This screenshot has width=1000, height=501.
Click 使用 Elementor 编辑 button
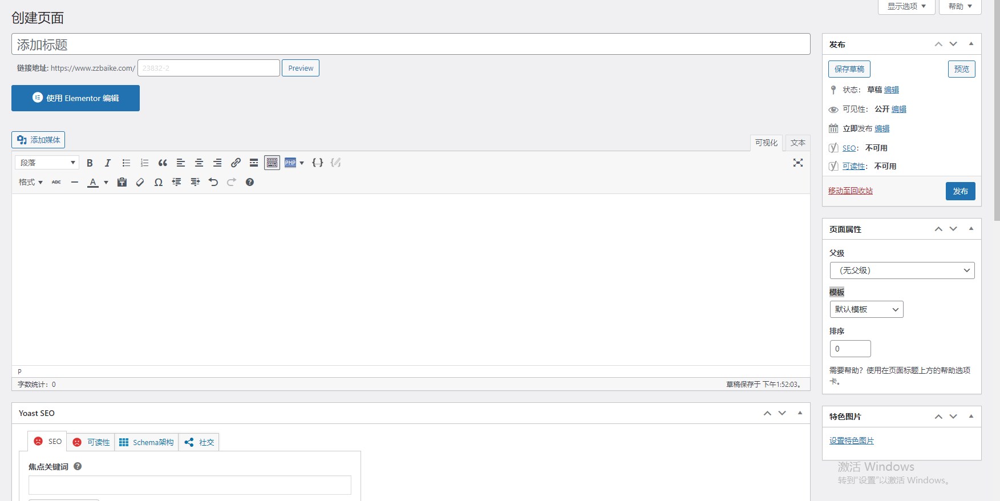point(75,98)
